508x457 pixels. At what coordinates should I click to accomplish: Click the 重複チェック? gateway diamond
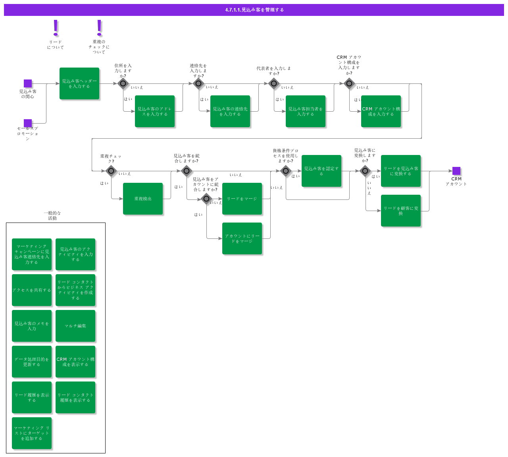point(111,171)
